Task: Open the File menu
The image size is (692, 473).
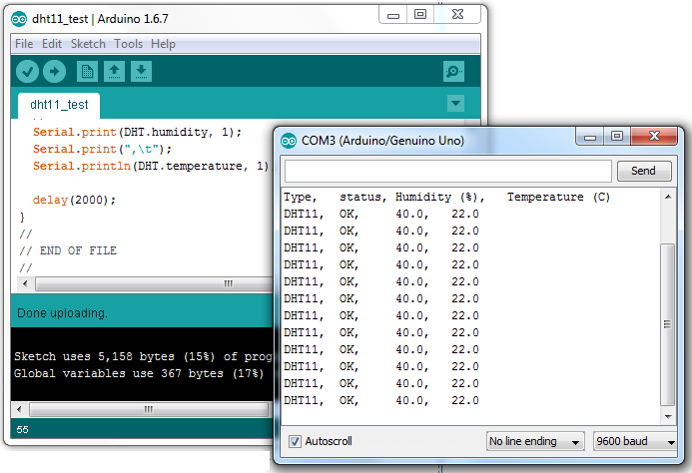Action: (24, 44)
